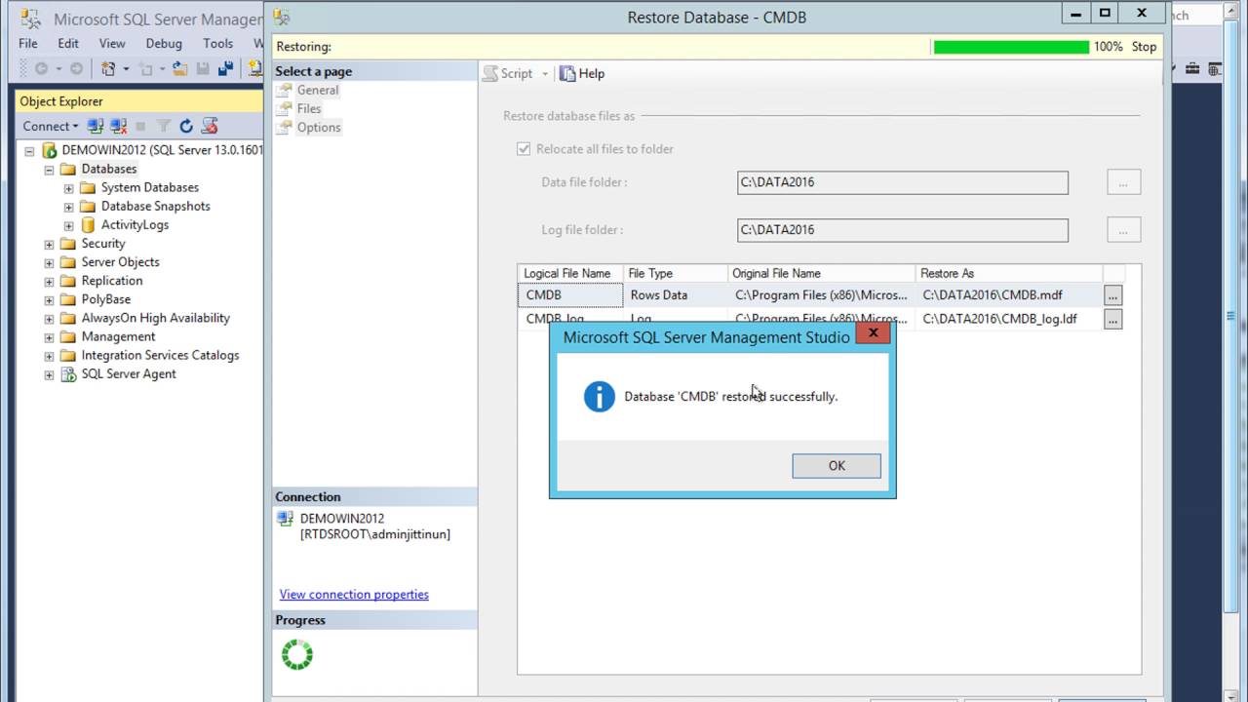Expand the Security node
The image size is (1248, 702).
49,244
